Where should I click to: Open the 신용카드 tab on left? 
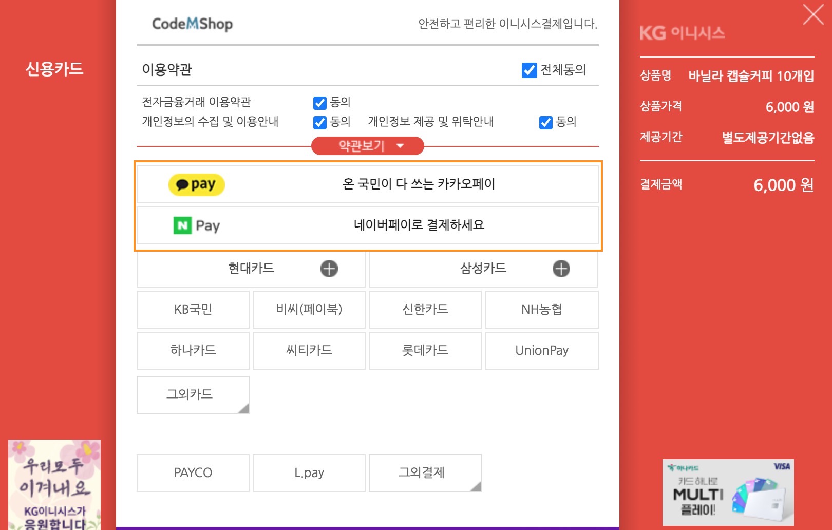point(54,69)
